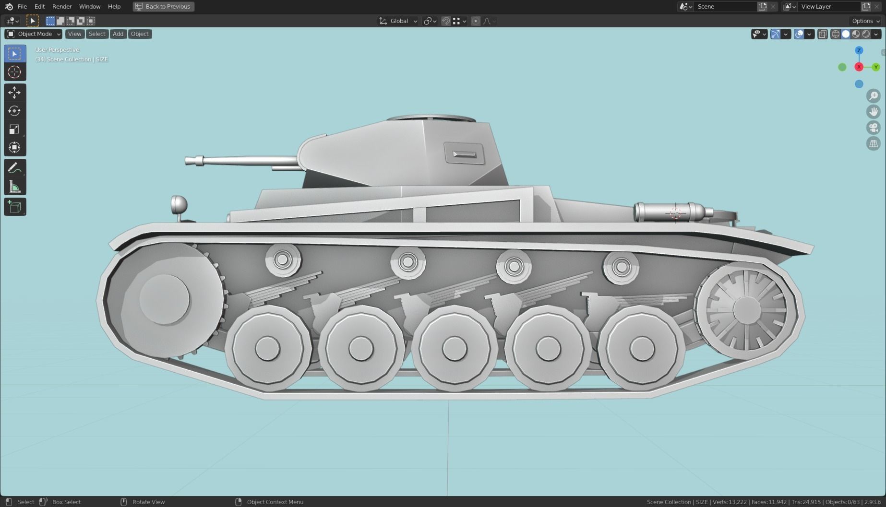Click the negative Z axis dot on gizmo
The image size is (886, 507).
point(859,84)
